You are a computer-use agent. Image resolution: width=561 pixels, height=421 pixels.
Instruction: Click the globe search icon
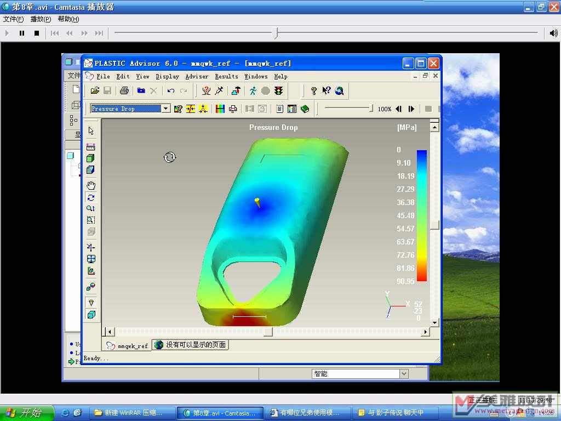[339, 91]
